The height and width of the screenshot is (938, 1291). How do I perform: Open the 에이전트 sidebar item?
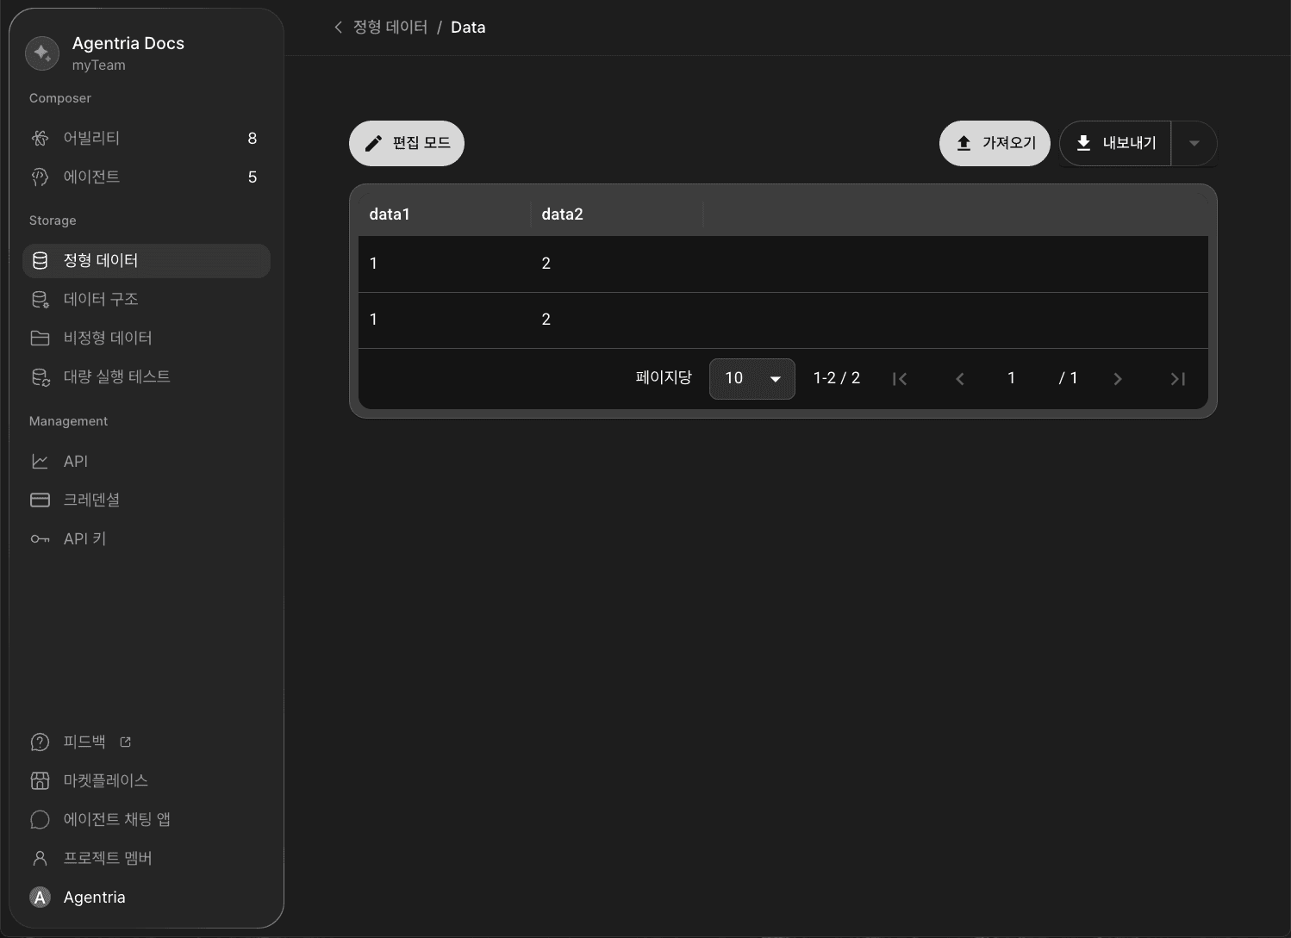point(147,177)
